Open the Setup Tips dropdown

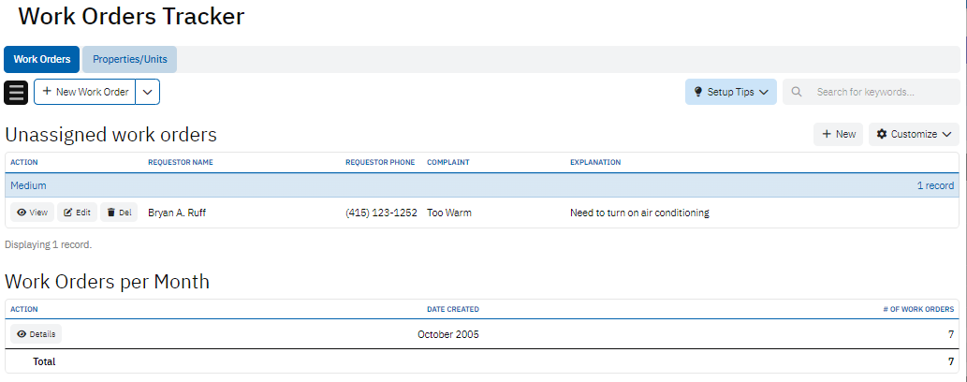click(730, 92)
